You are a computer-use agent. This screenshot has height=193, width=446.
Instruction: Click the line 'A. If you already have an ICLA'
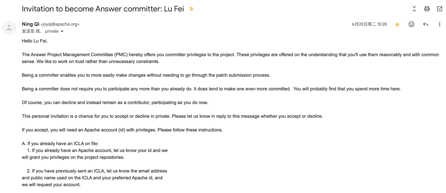click(x=60, y=143)
